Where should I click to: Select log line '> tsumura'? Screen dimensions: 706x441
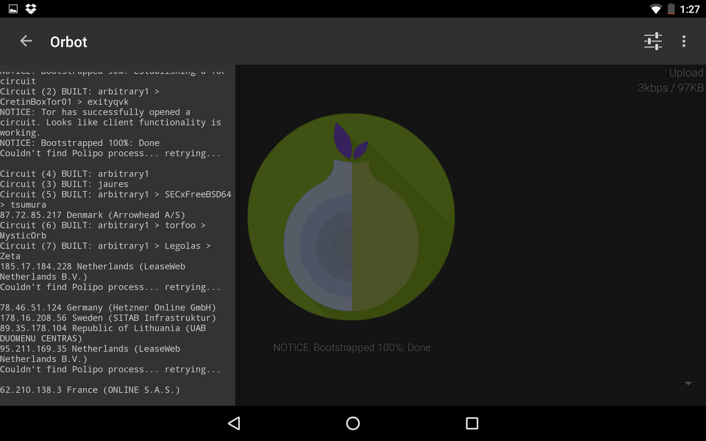23,205
